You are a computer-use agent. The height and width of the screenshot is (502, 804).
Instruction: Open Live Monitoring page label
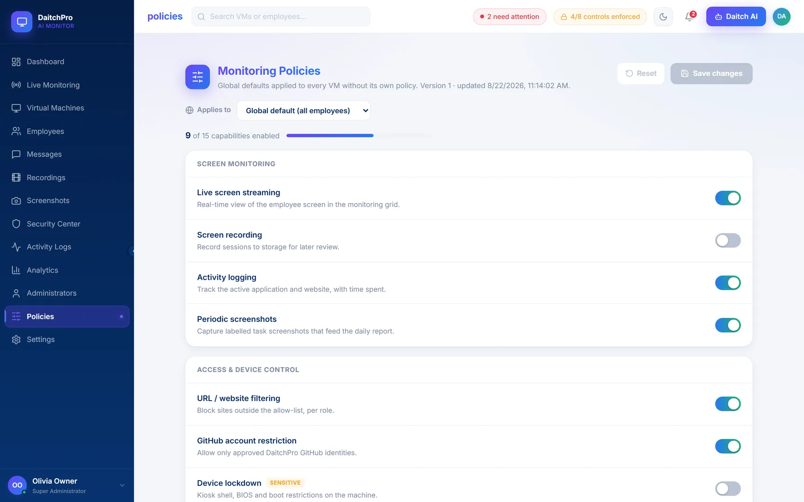pos(53,85)
